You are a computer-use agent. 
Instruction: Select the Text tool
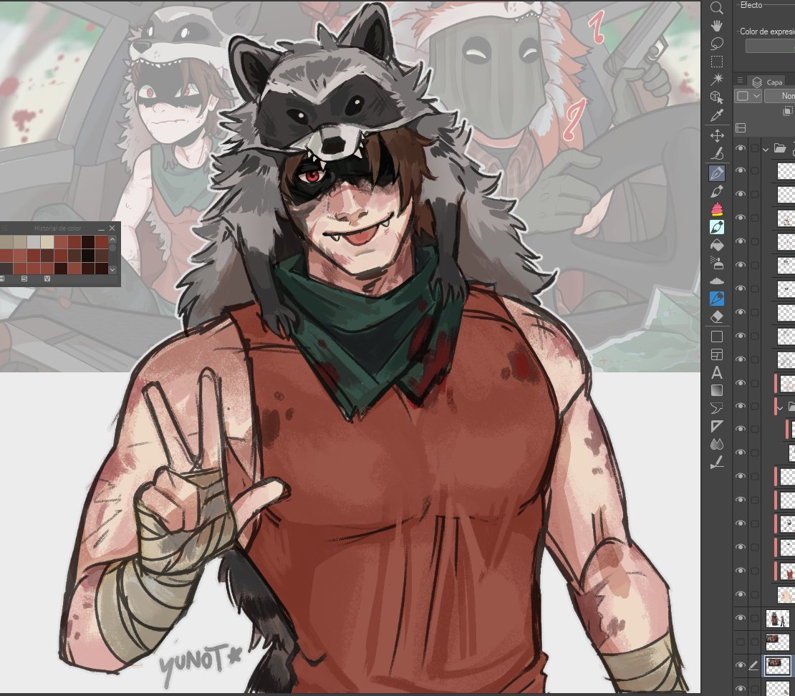pos(716,372)
